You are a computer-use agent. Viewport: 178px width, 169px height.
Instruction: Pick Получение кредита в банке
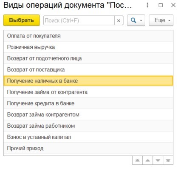click(x=88, y=103)
